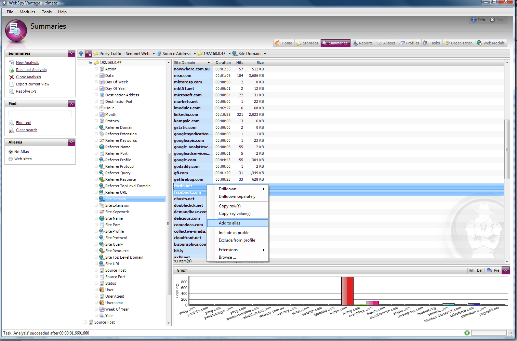
Task: Switch graph to Bar chart
Action: [476, 270]
